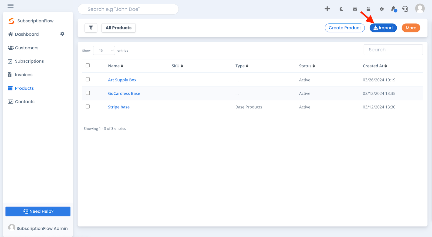Focus the global search field
The height and width of the screenshot is (237, 432).
click(x=128, y=9)
